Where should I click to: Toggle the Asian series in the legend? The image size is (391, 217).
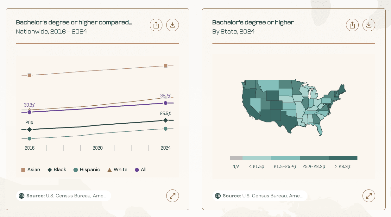coord(30,170)
